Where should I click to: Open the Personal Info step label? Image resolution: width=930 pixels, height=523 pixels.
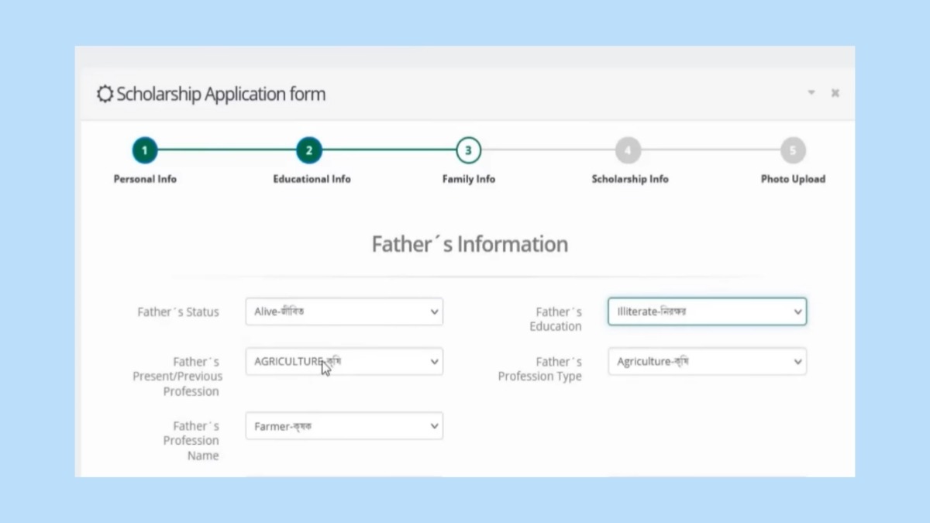145,179
